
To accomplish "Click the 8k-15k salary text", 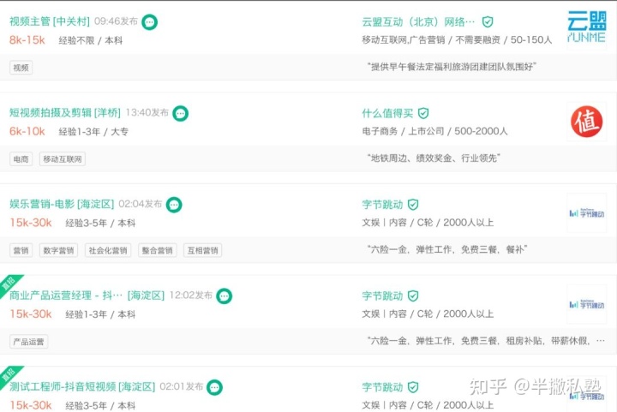I will 27,40.
